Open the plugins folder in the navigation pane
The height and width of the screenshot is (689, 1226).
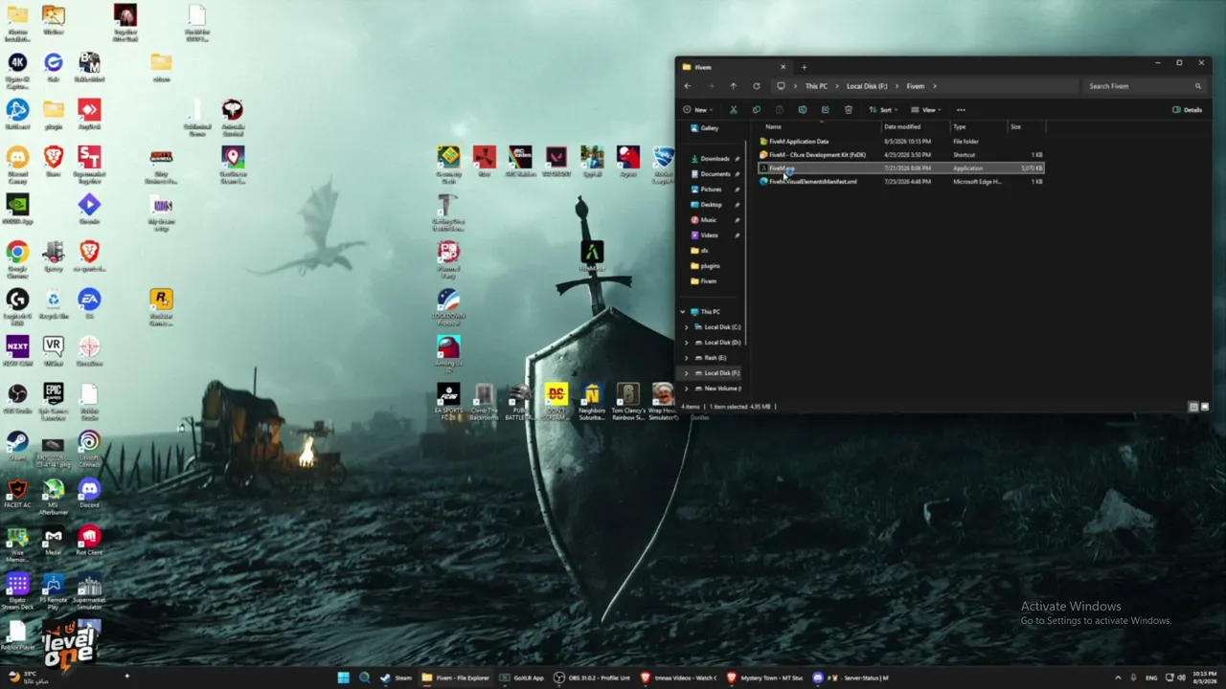coord(710,266)
